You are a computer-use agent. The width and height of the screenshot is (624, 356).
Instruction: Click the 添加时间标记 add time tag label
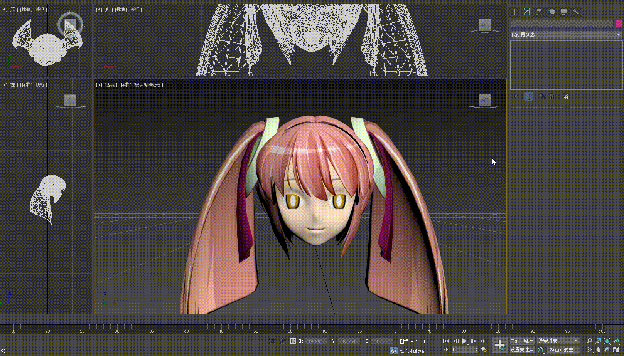[412, 351]
